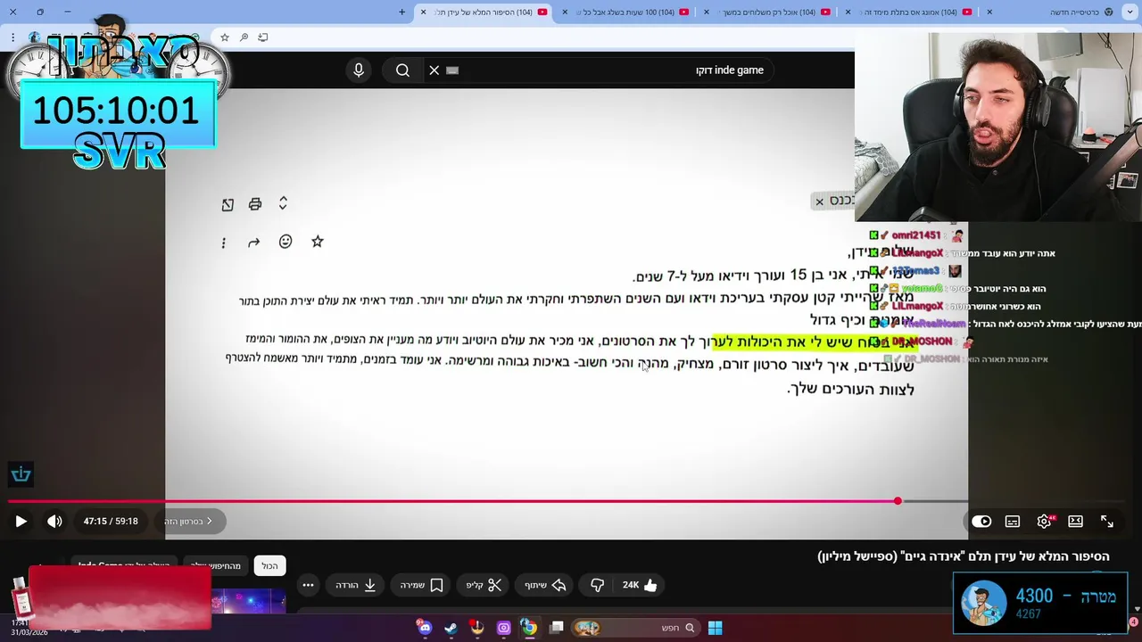The height and width of the screenshot is (642, 1142).
Task: Click the forward arrow in the email
Action: click(x=253, y=243)
